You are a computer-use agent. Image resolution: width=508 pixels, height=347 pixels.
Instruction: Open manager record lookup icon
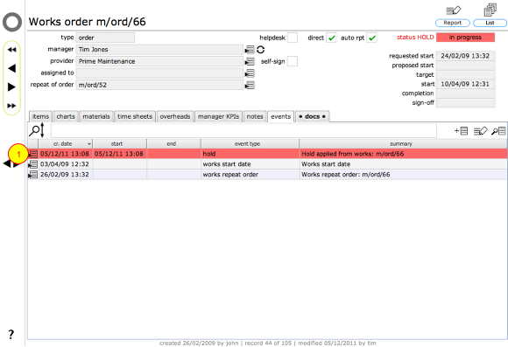point(250,50)
